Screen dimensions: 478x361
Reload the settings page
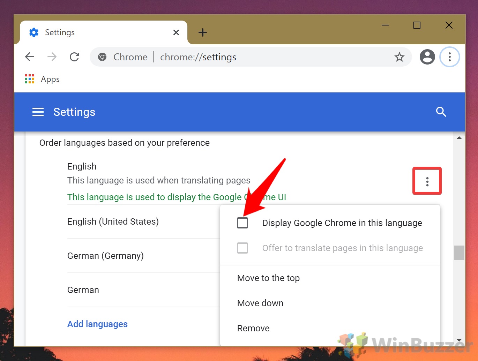tap(74, 57)
